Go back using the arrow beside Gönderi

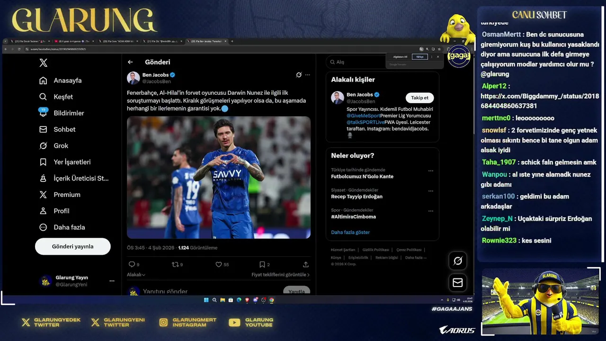click(x=130, y=62)
